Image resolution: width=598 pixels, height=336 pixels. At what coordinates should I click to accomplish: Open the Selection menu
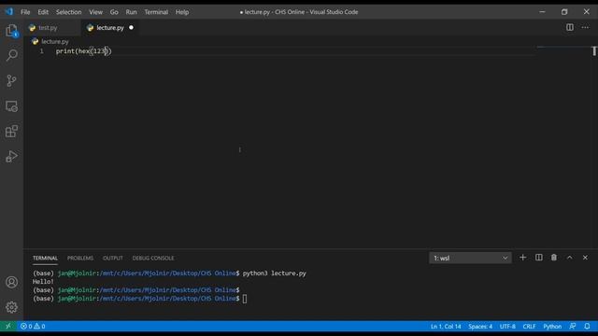pyautogui.click(x=68, y=12)
